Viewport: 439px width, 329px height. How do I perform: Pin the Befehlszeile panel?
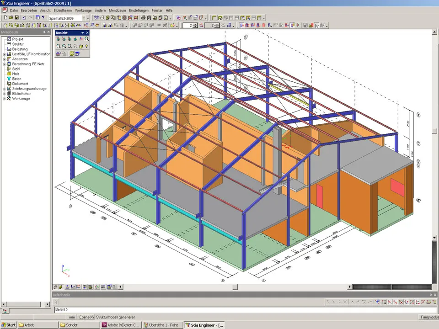[431, 295]
